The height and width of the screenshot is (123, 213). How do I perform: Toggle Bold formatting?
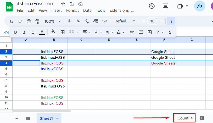16,32
